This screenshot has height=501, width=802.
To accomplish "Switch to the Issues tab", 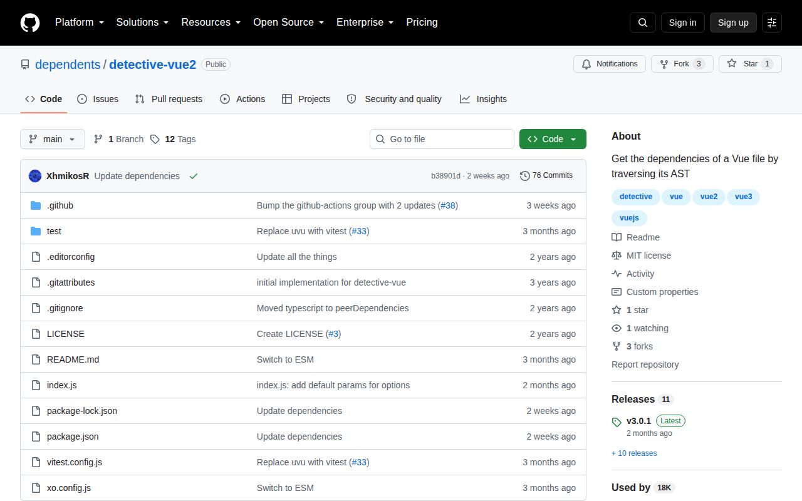I will (x=98, y=99).
